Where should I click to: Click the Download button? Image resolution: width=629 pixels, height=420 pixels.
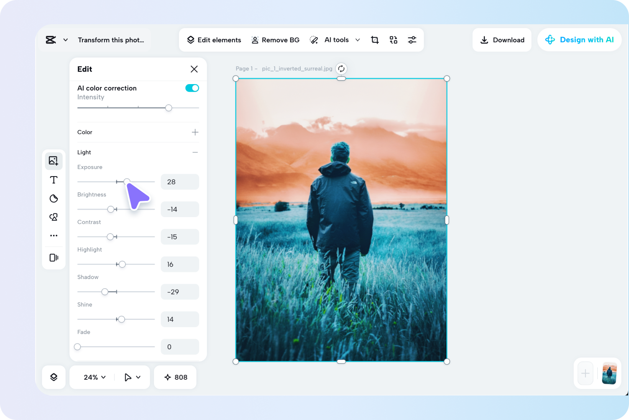click(502, 40)
